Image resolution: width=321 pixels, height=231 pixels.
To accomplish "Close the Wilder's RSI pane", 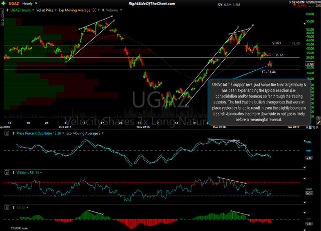I will click(7, 173).
